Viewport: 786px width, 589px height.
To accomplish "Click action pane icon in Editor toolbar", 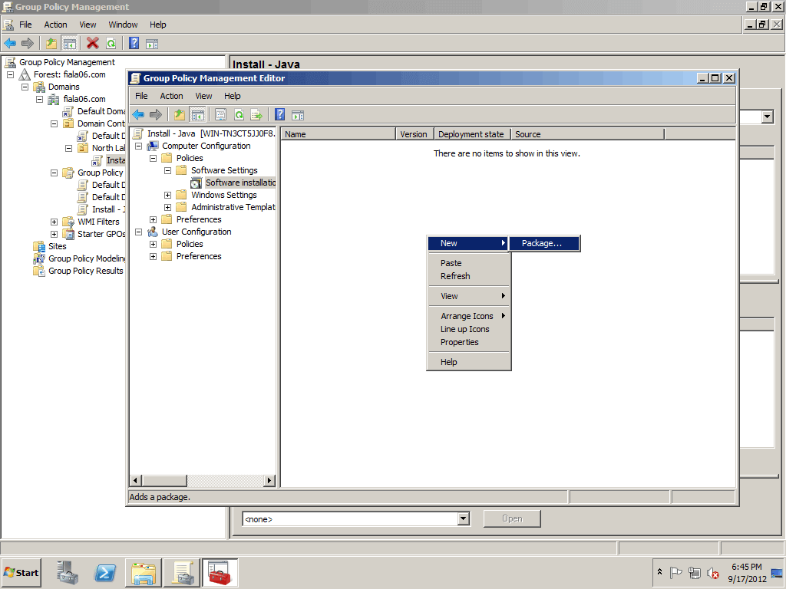I will click(x=298, y=116).
